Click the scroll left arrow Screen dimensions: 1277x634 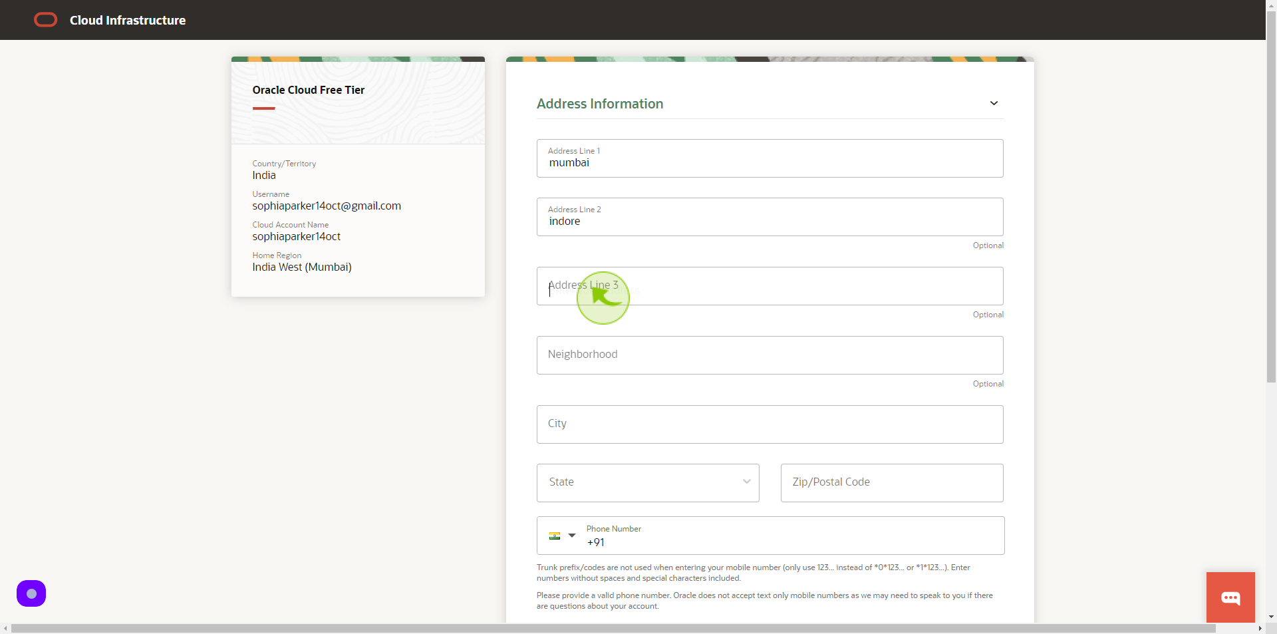(x=5, y=629)
